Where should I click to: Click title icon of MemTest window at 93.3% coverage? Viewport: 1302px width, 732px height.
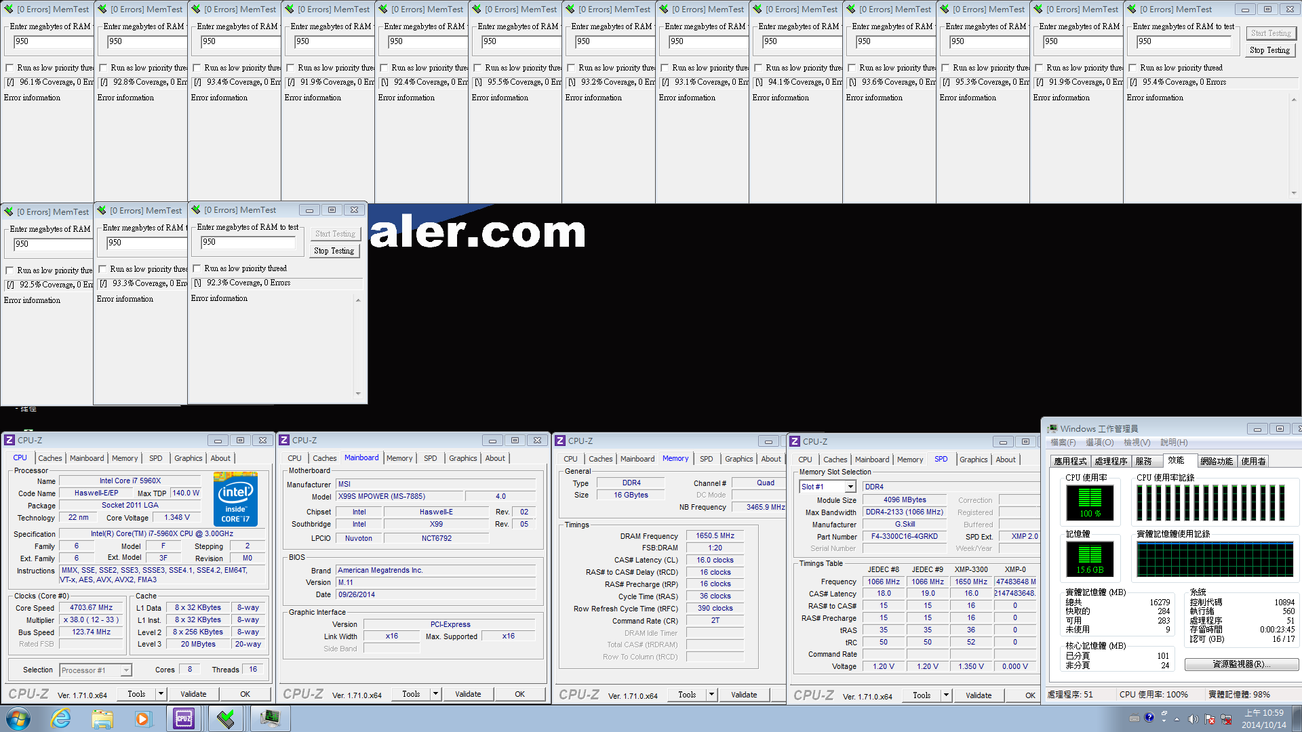(x=102, y=211)
